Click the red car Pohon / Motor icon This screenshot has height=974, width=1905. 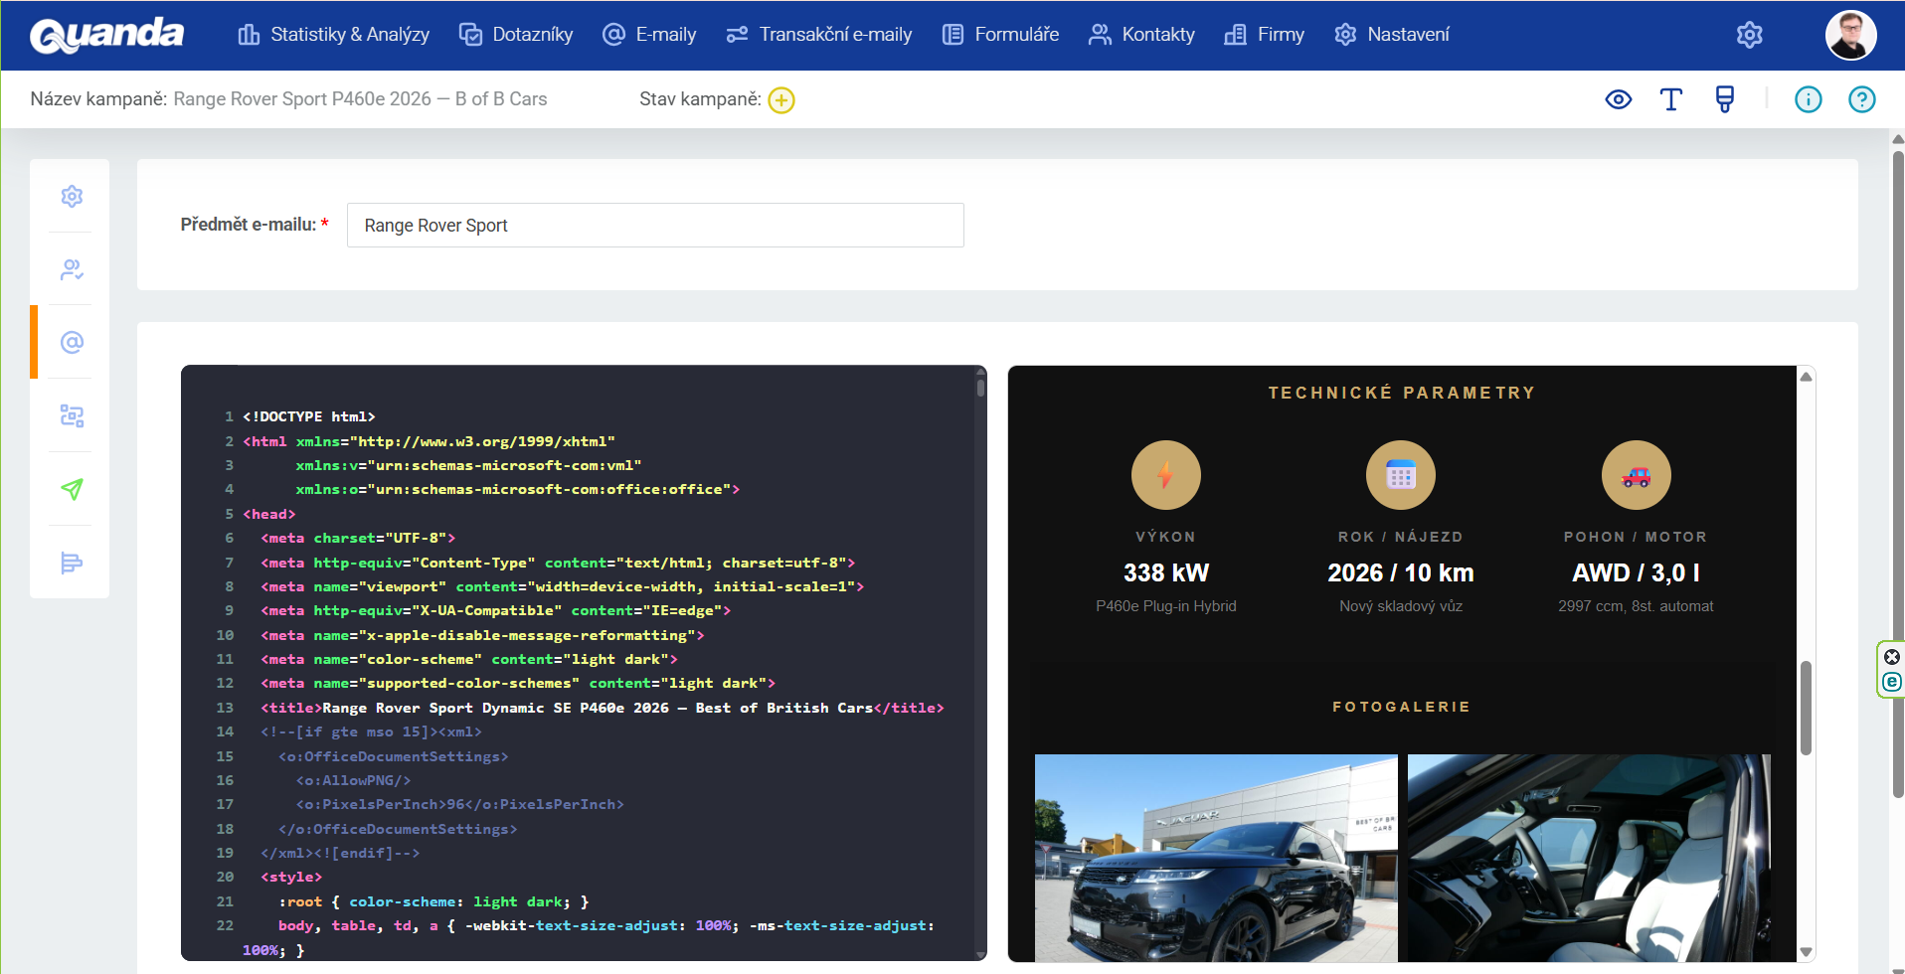click(x=1637, y=475)
